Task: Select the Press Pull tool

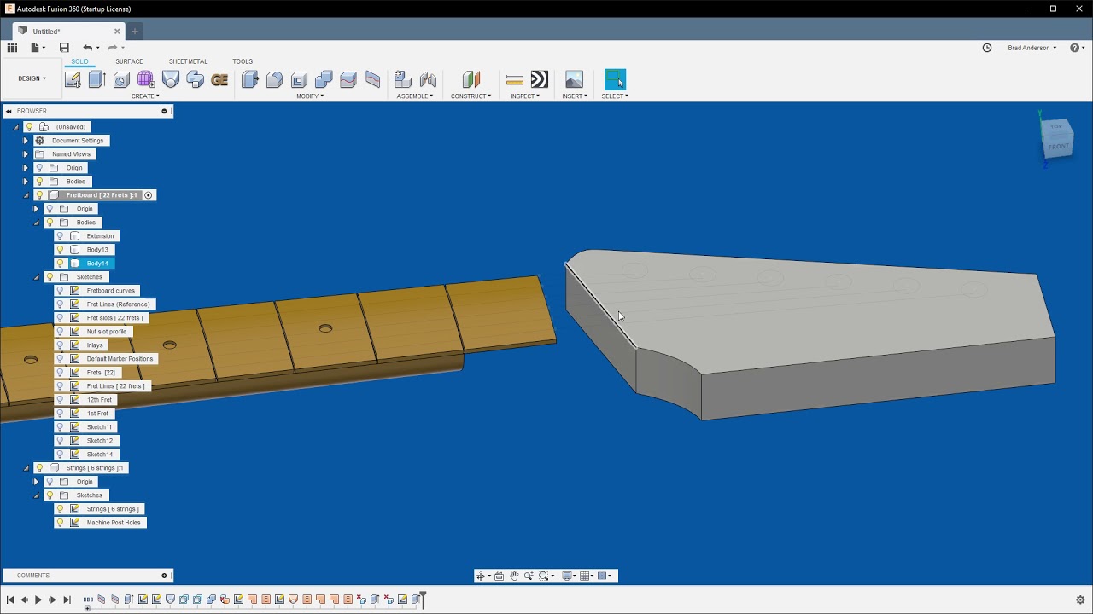Action: tap(250, 79)
